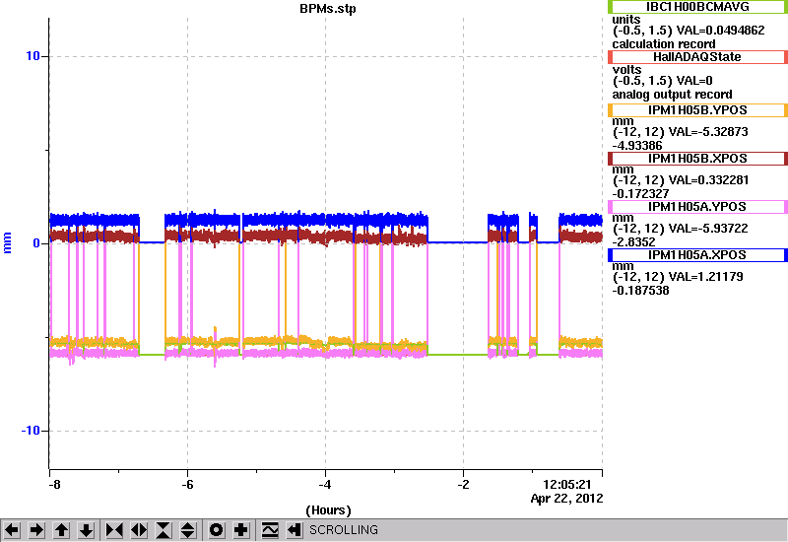This screenshot has width=788, height=542.
Task: Click the -2.8352 value under IPM1H05A.YPOS
Action: pyautogui.click(x=633, y=242)
